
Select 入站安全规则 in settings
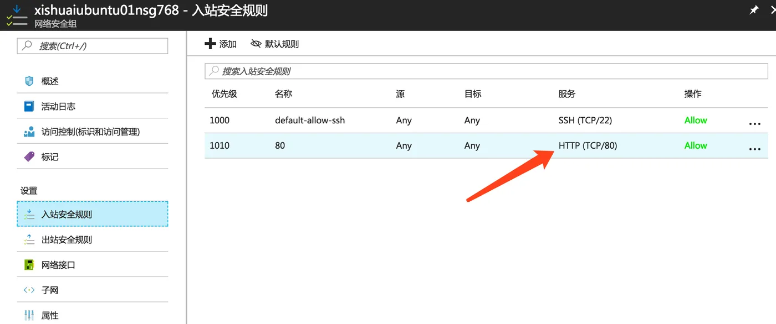click(x=93, y=215)
